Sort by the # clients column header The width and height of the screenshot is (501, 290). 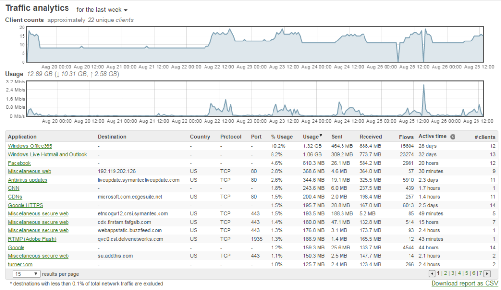(x=485, y=137)
